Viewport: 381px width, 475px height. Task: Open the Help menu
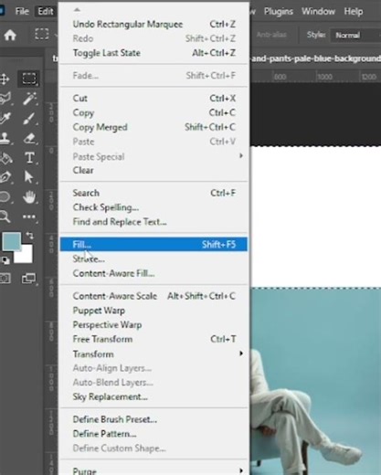tap(354, 11)
